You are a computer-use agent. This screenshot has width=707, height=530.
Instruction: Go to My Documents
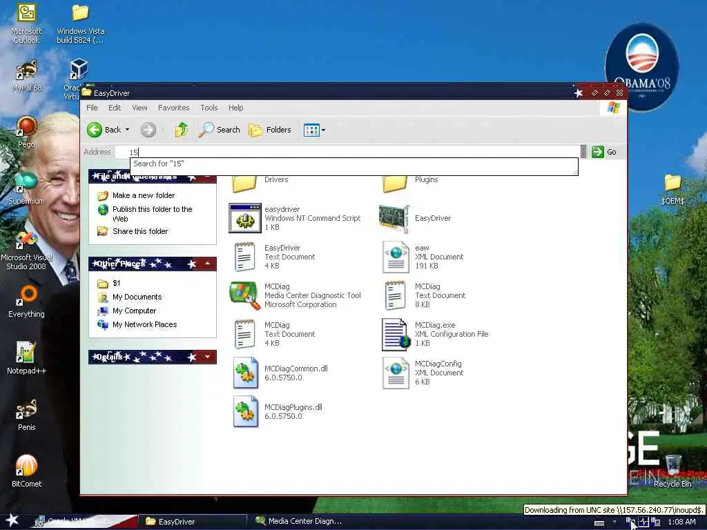point(137,297)
